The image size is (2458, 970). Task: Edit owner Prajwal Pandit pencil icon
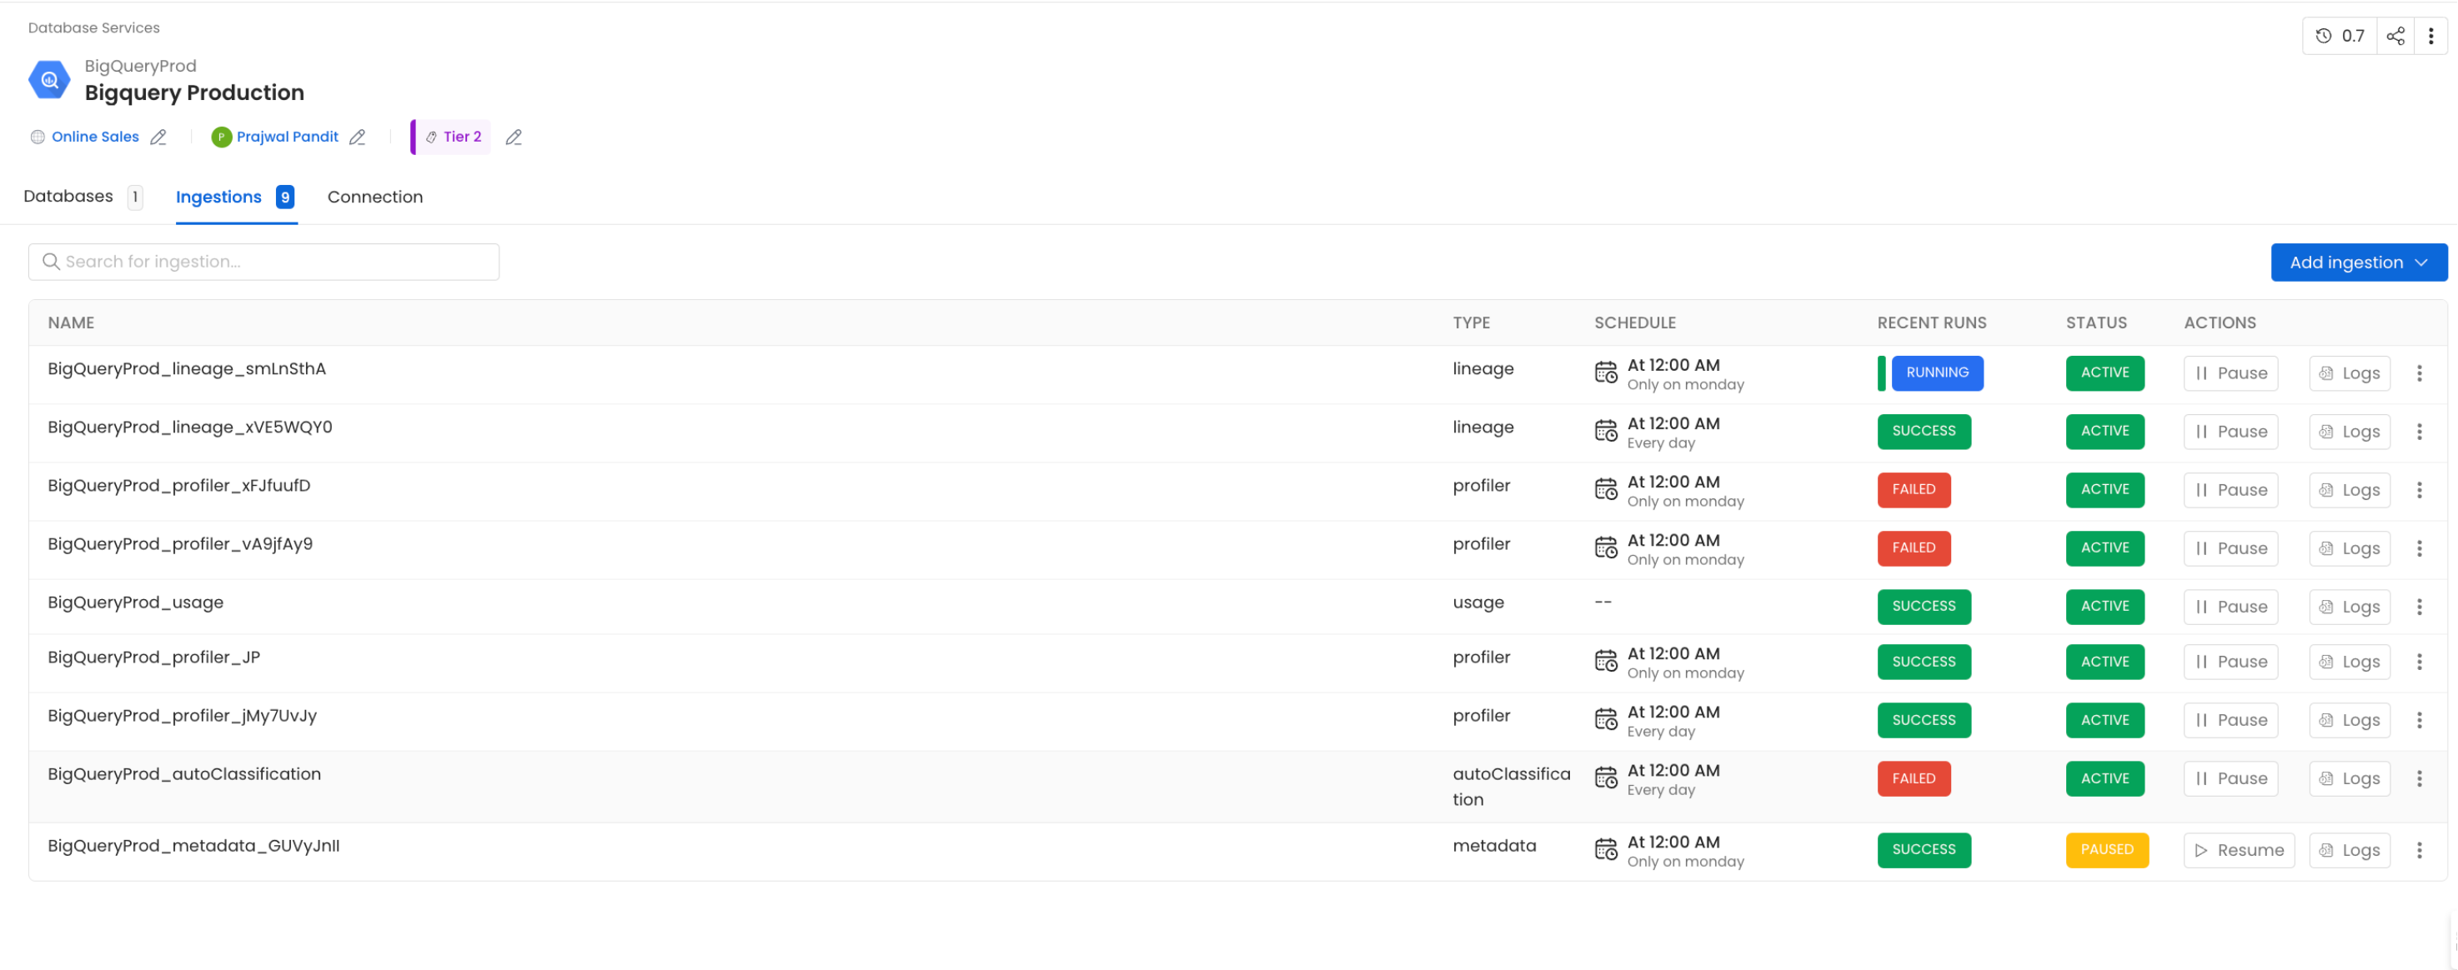coord(357,137)
